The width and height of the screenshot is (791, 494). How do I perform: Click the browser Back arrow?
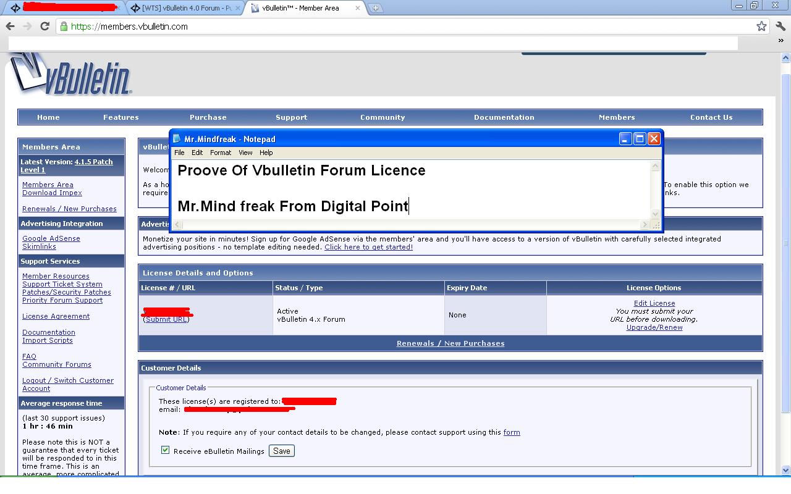[x=10, y=26]
